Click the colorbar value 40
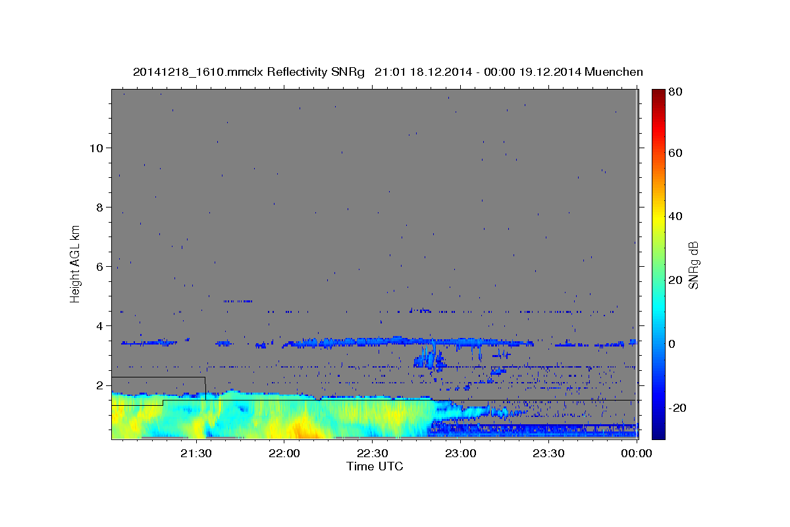The height and width of the screenshot is (527, 790). click(675, 216)
